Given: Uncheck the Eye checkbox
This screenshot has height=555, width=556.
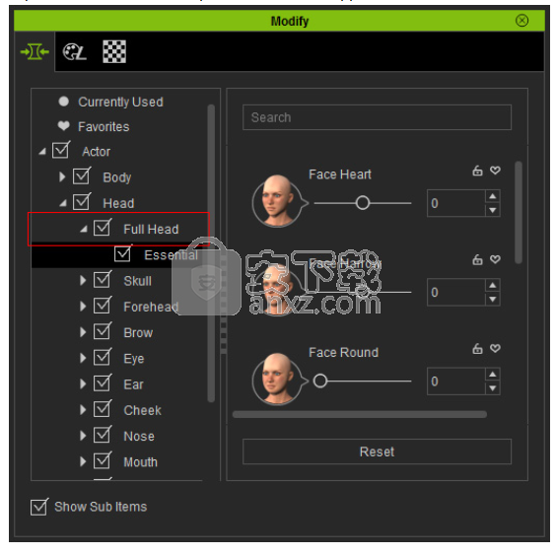Looking at the screenshot, I should 103,357.
